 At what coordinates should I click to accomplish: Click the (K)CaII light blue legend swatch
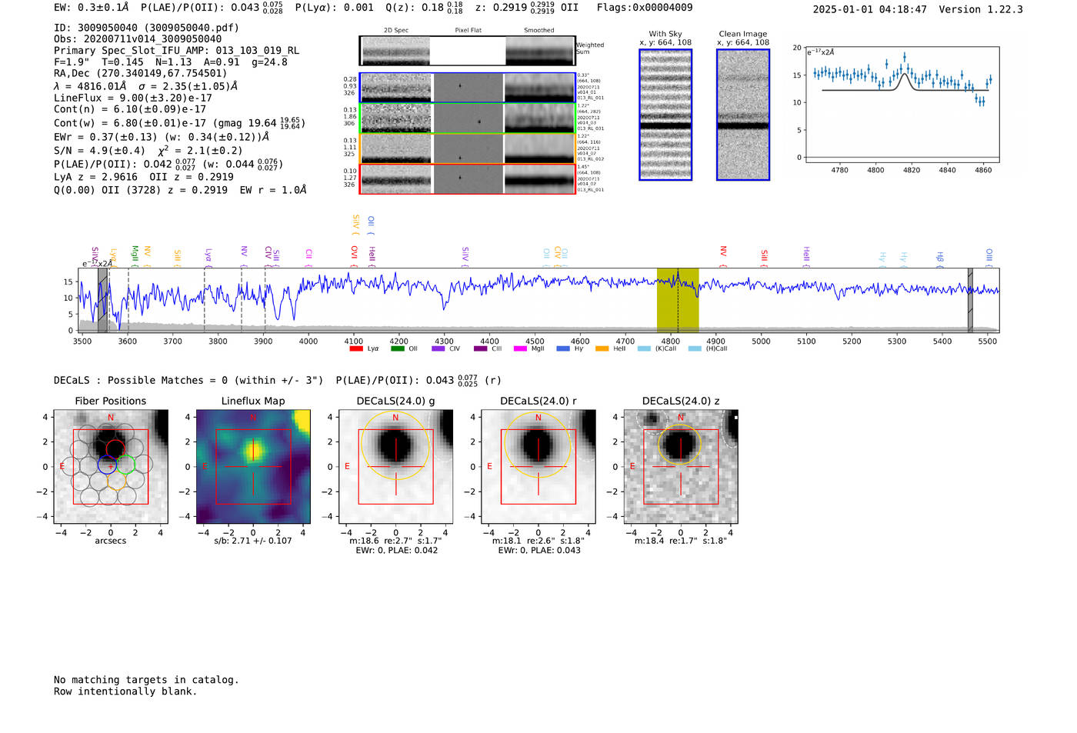click(644, 348)
